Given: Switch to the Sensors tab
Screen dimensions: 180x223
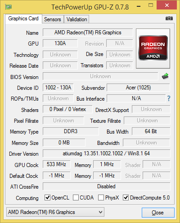Looking at the screenshot, I should [53, 19].
